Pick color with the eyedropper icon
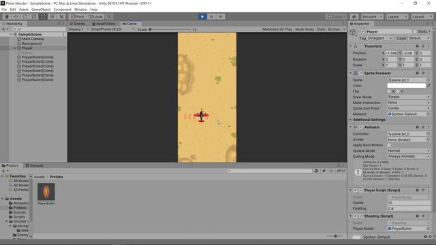 (429, 86)
